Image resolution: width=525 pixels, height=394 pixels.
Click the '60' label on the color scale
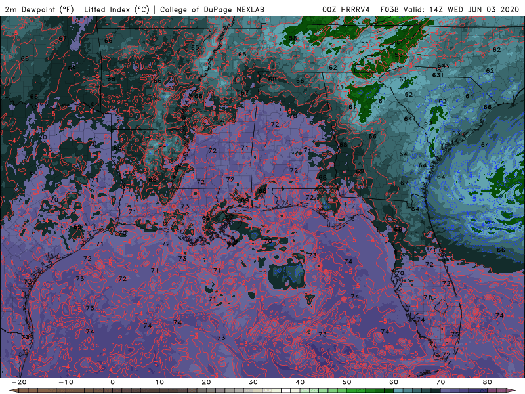394,382
